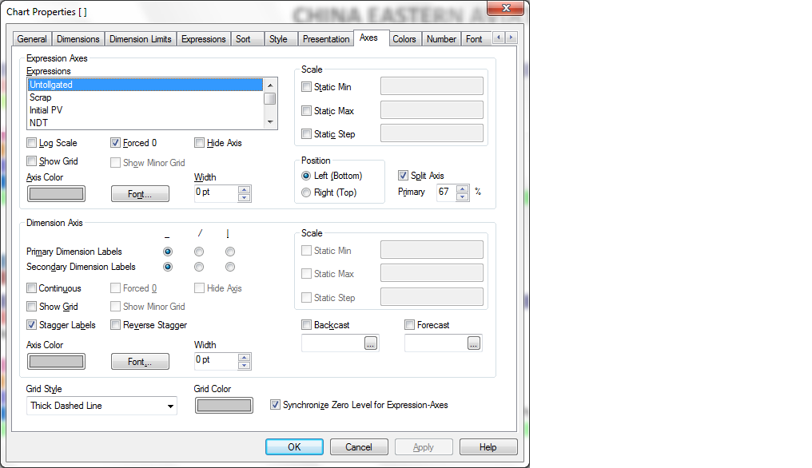The width and height of the screenshot is (812, 468).
Task: Open the Dimension Limits tab
Action: (x=141, y=39)
